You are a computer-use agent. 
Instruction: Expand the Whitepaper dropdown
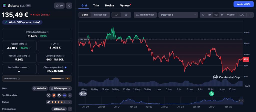click(60, 88)
